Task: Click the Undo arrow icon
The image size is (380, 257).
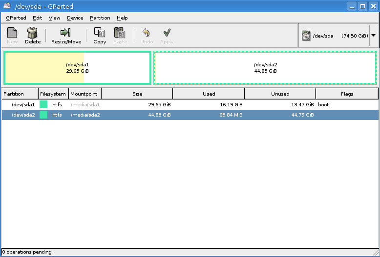Action: tap(146, 33)
